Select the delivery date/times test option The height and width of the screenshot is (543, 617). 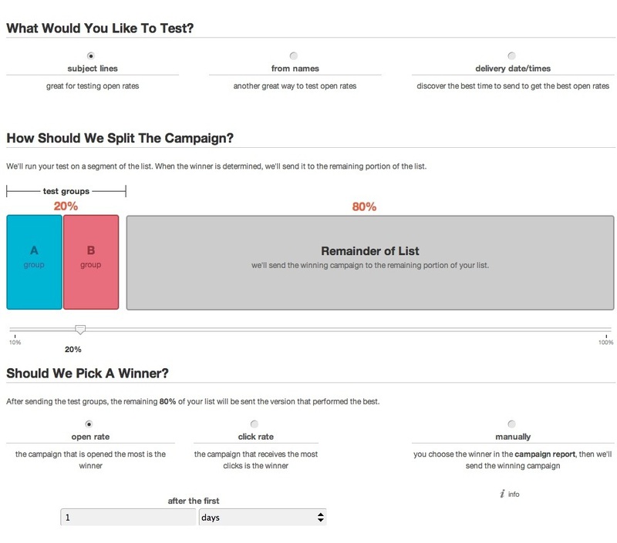pyautogui.click(x=511, y=55)
